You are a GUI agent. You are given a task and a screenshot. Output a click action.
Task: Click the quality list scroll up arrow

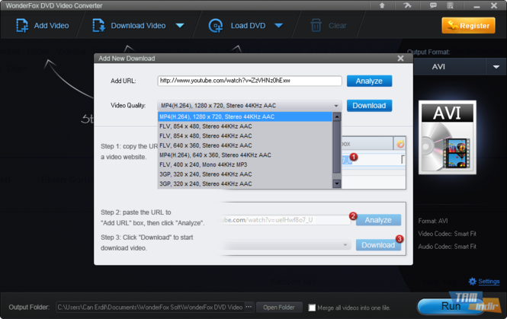(x=336, y=116)
